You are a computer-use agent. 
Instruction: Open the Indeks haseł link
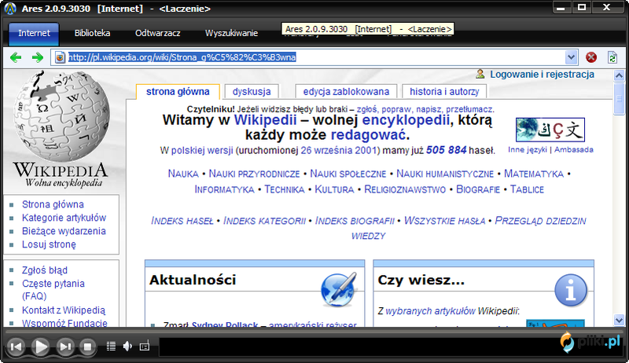[182, 221]
